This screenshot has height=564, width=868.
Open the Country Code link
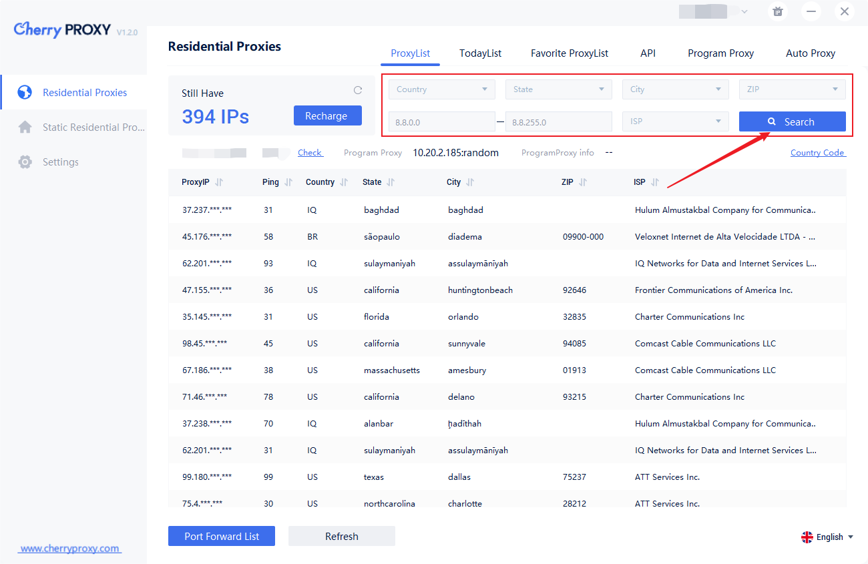[x=817, y=153]
